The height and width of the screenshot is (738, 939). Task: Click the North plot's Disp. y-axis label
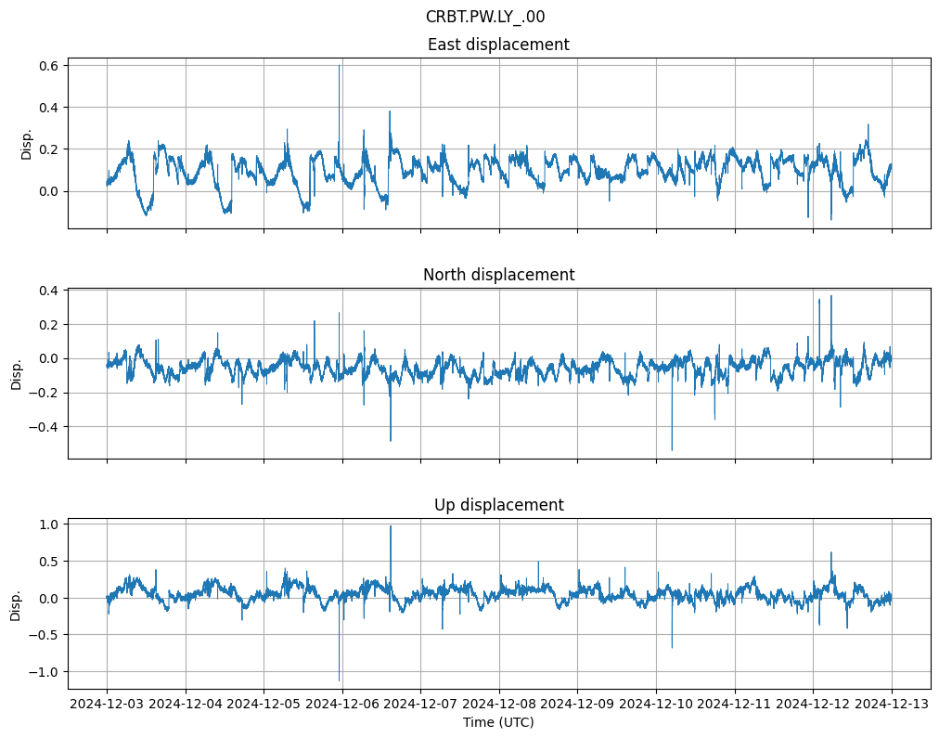click(x=17, y=374)
